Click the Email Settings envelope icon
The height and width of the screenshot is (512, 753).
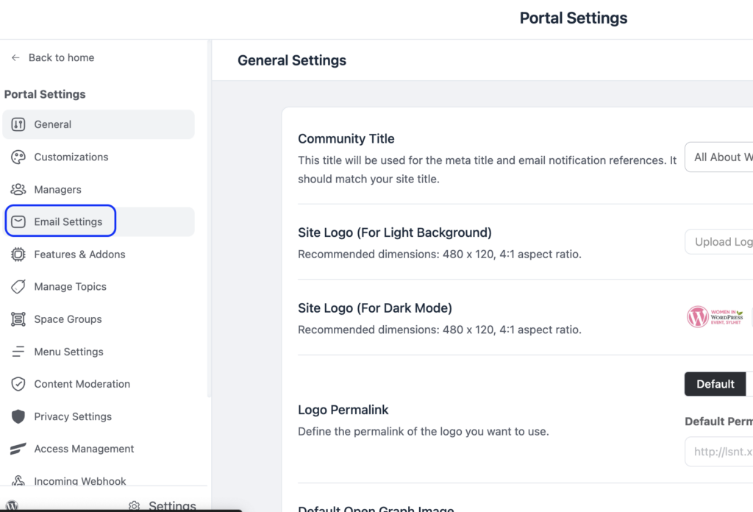pos(18,221)
